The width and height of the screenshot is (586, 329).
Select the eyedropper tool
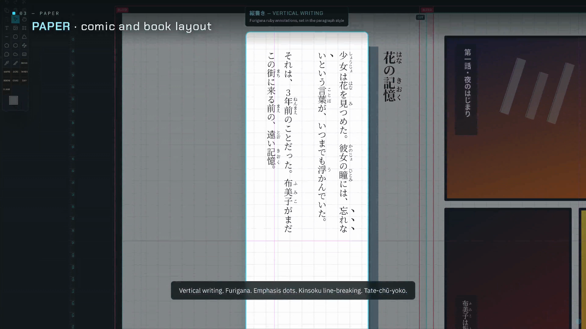click(7, 63)
